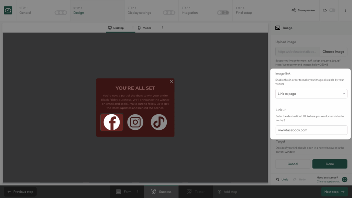Screen dimensions: 352x198
Task: Toggle the switch next to cloud icon
Action: pyautogui.click(x=332, y=10)
